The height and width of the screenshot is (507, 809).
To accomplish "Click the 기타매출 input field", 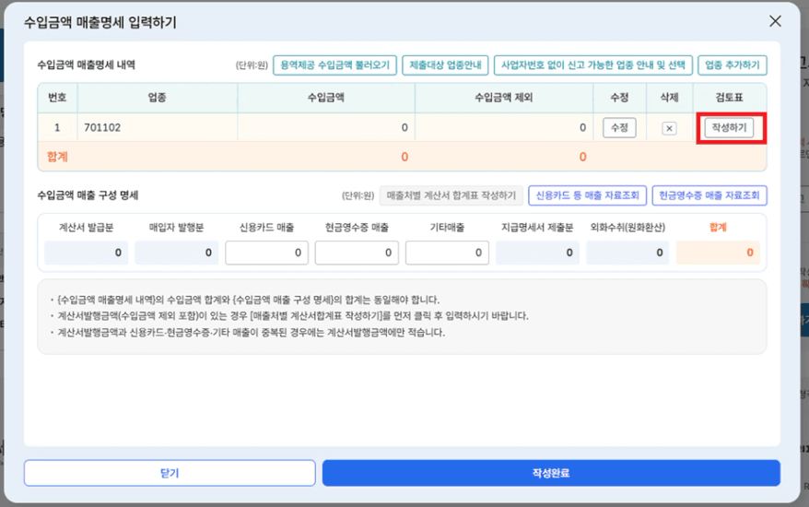I will click(x=447, y=253).
